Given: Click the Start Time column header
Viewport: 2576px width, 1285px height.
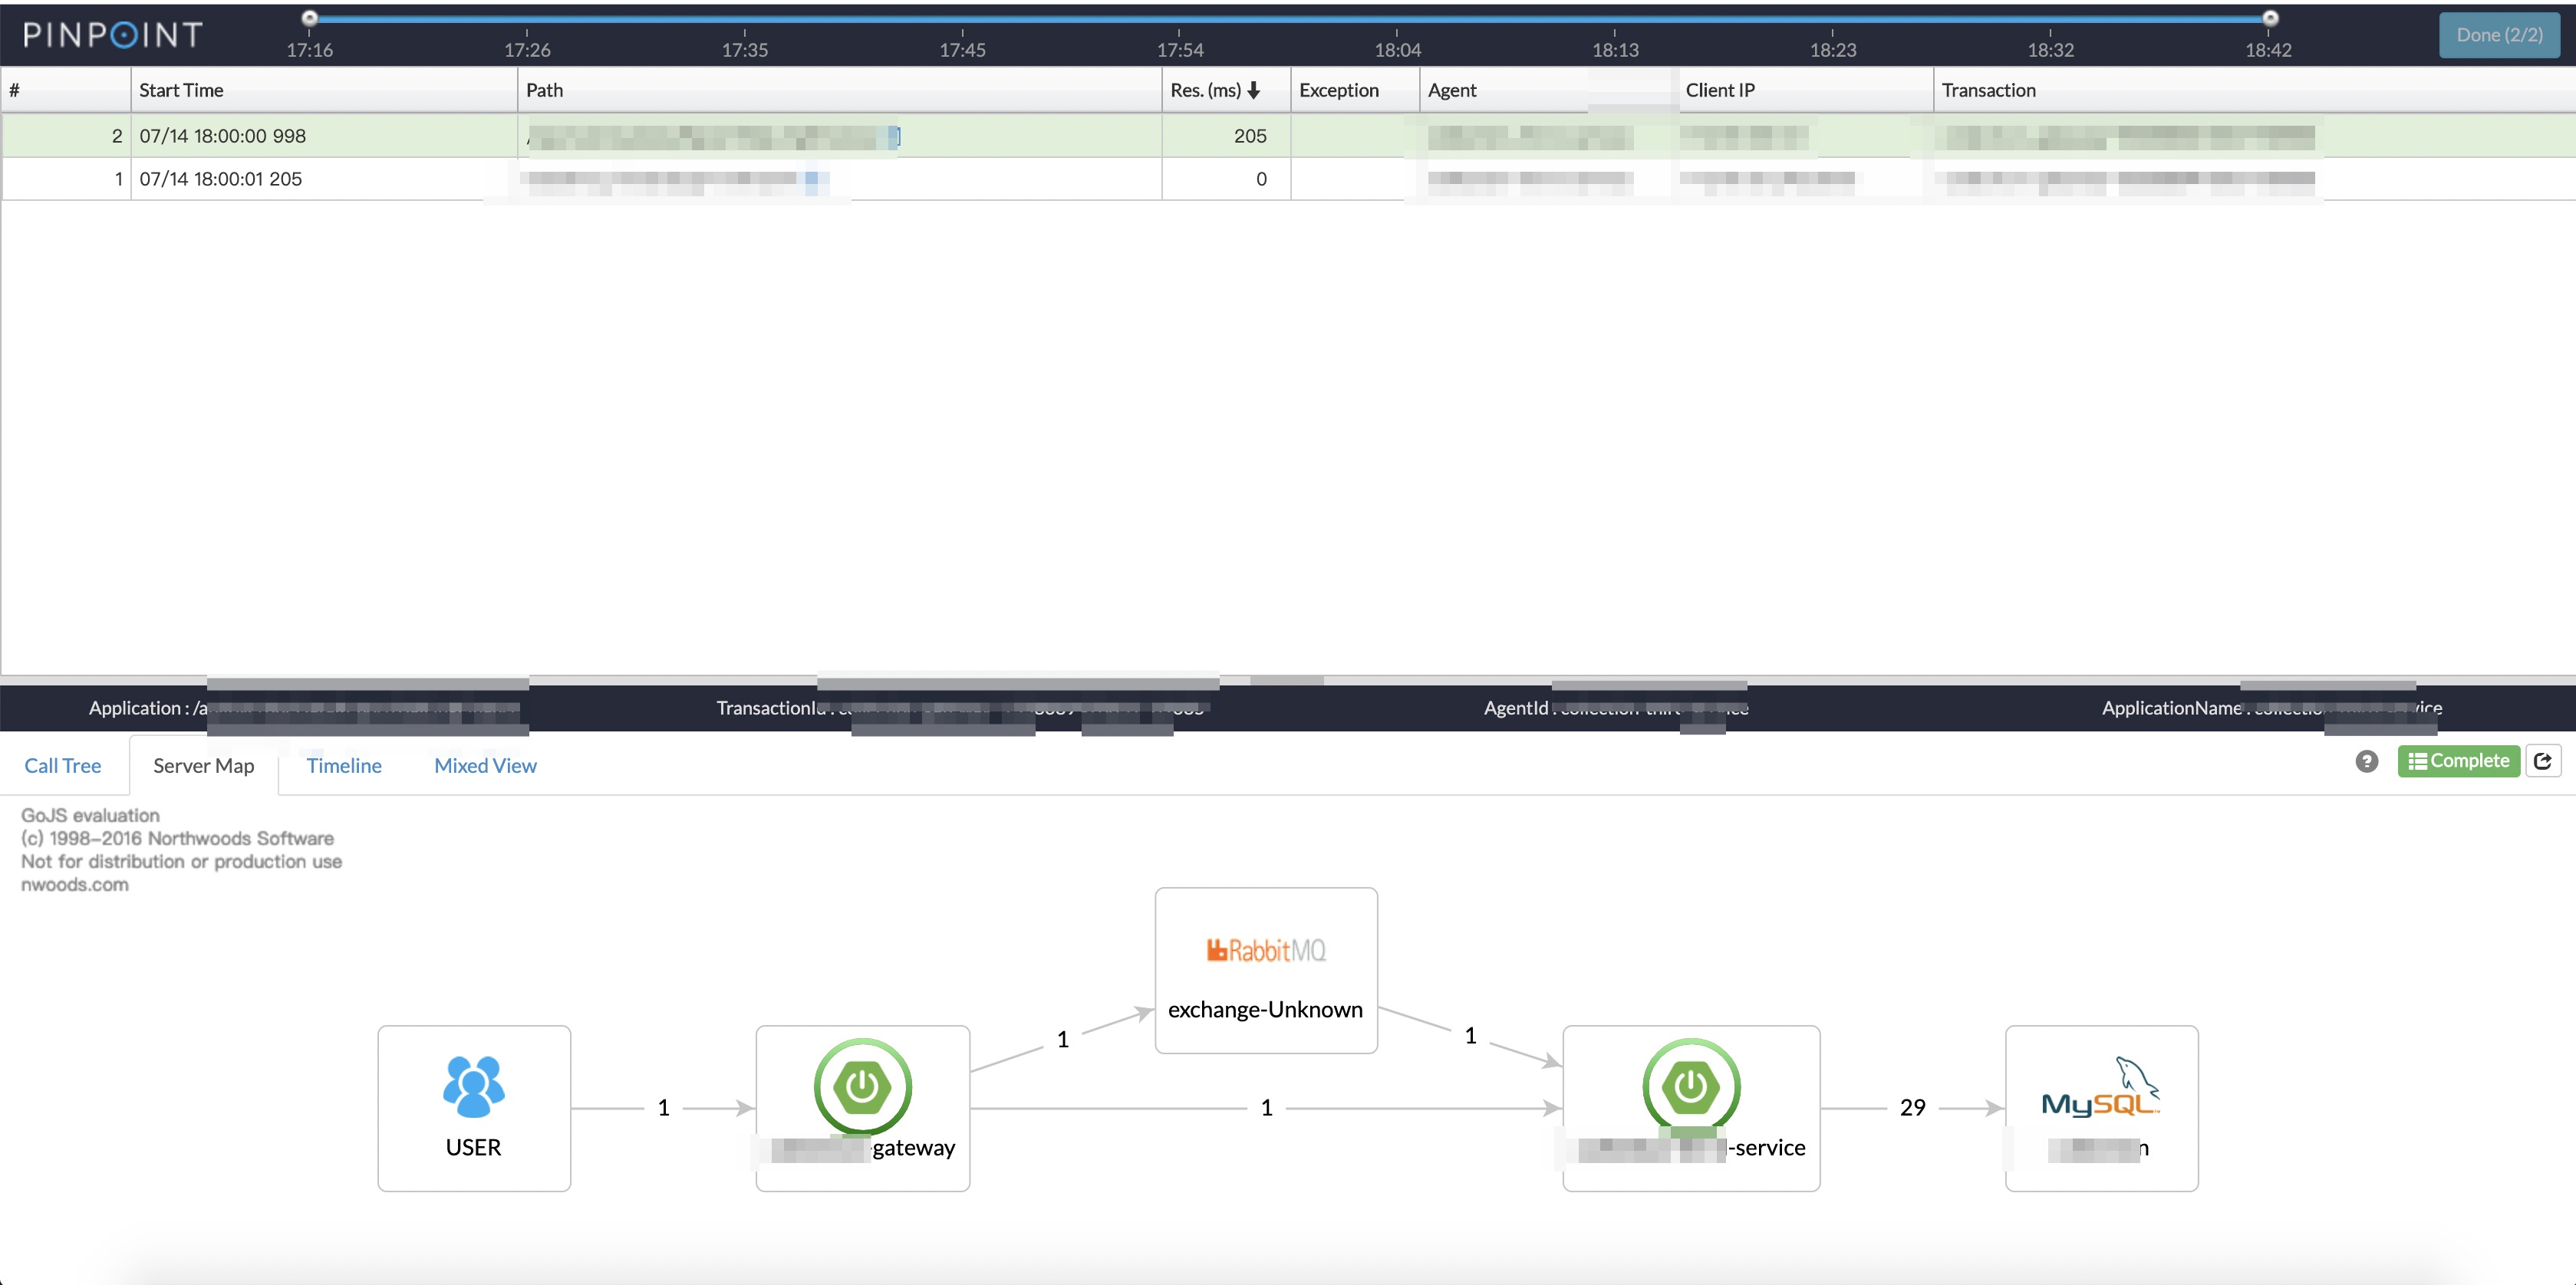Looking at the screenshot, I should point(181,90).
